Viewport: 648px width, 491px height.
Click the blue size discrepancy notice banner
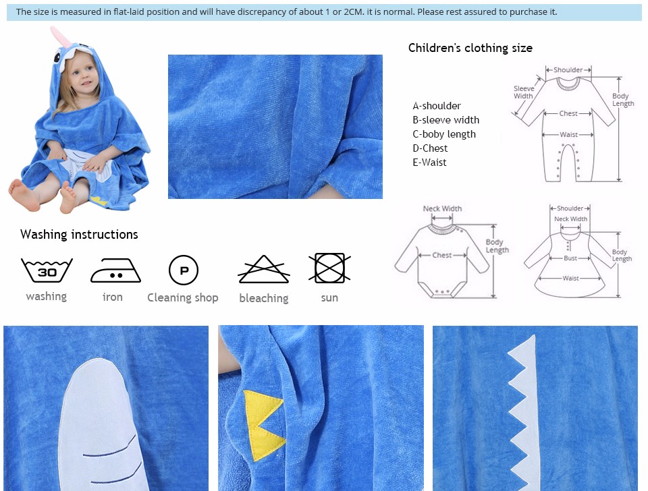tap(324, 12)
